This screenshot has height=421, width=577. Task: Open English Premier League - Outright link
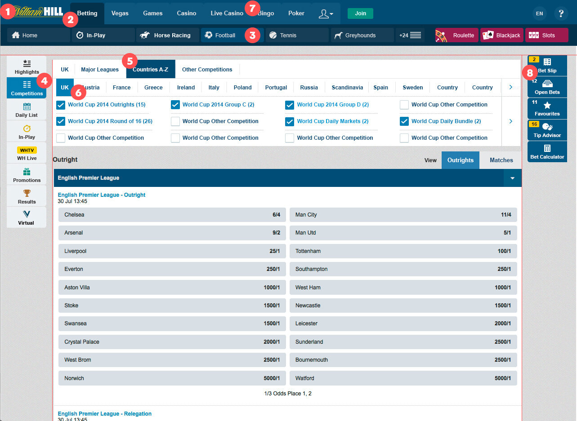(x=102, y=195)
